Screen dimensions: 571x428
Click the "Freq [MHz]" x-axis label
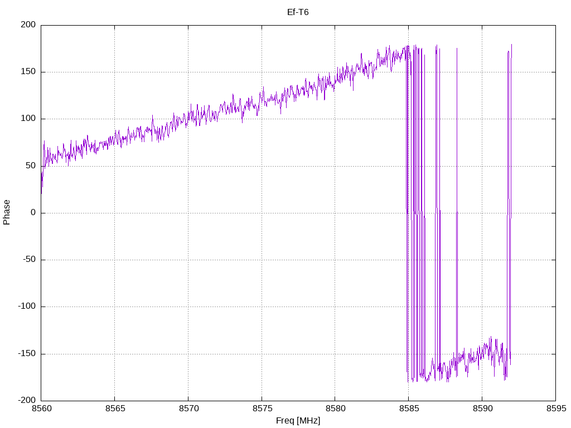(298, 421)
